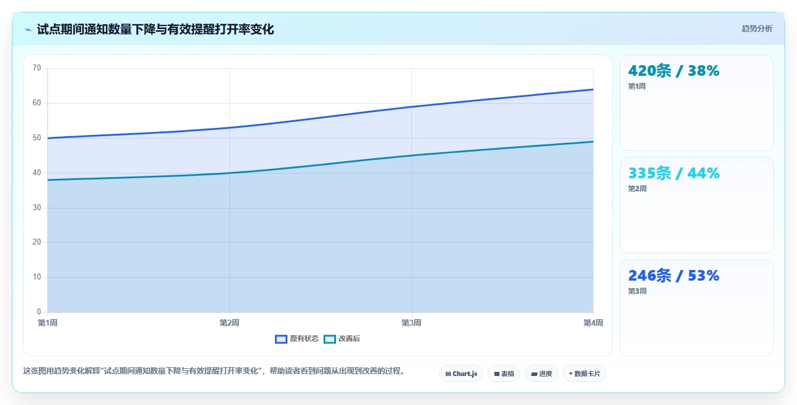Click the 原有状态 line's 第2周 point at 53

pyautogui.click(x=229, y=127)
